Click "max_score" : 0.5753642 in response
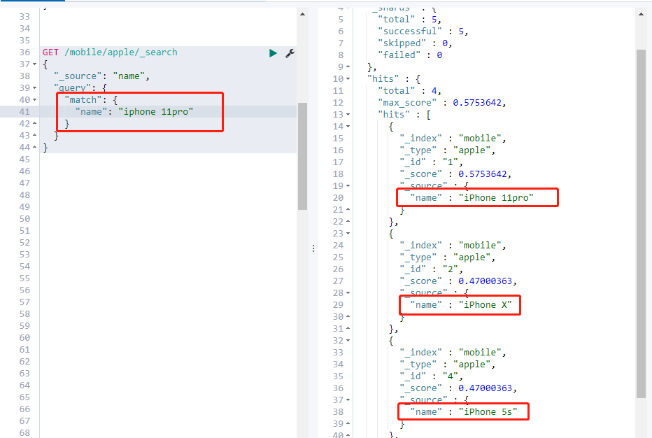The image size is (652, 438). click(x=441, y=102)
